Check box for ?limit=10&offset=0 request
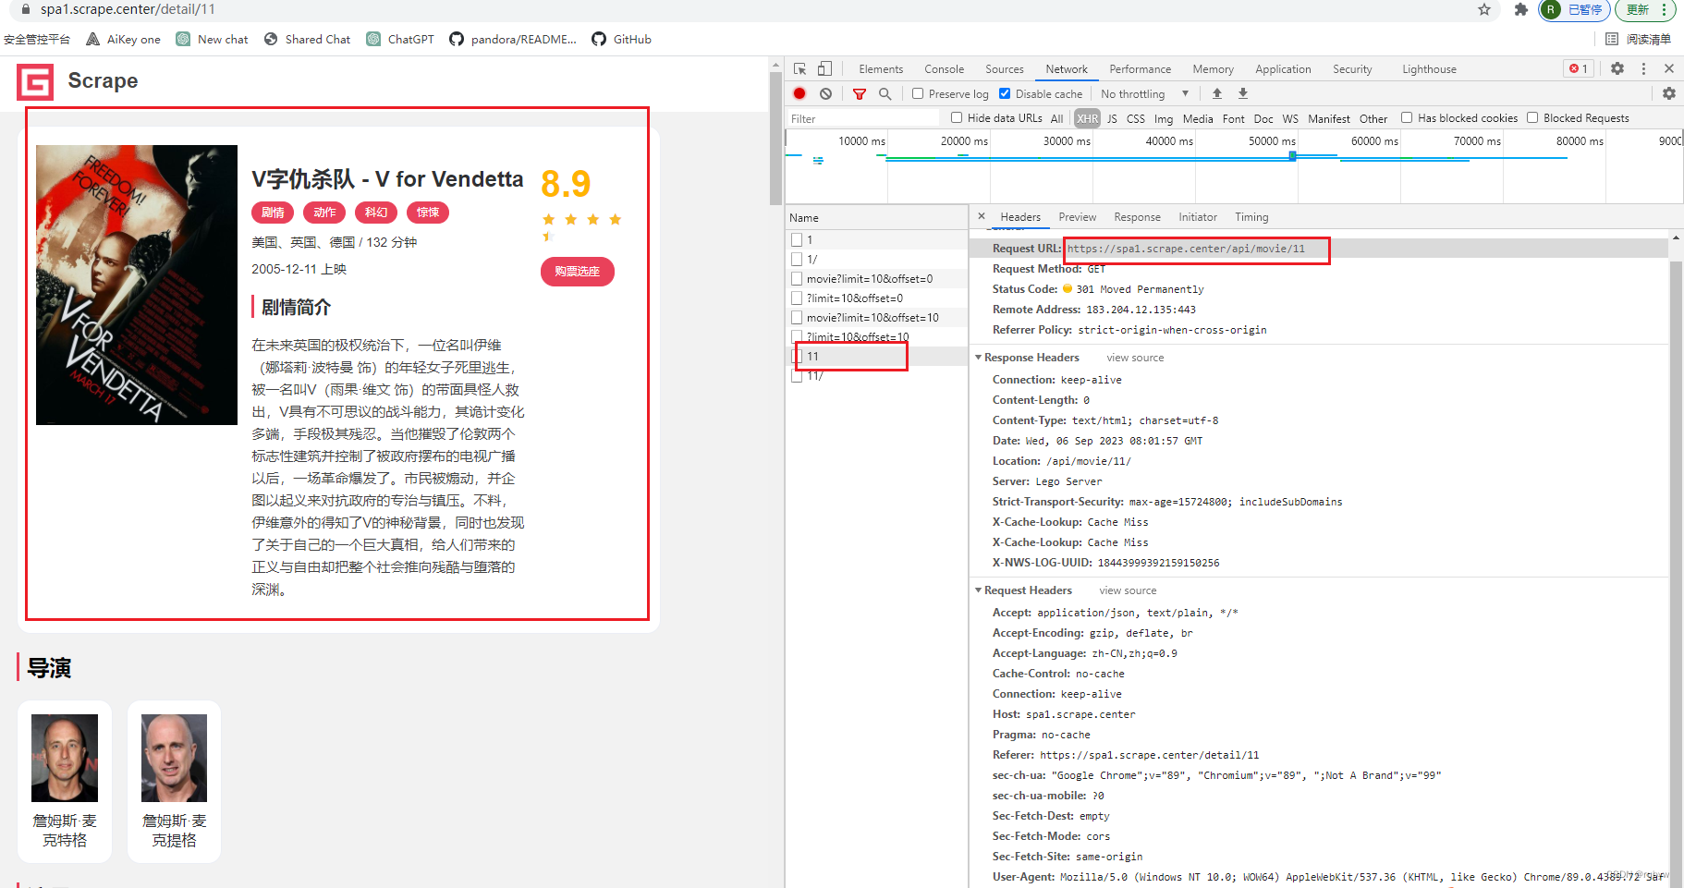1684x888 pixels. click(x=797, y=298)
